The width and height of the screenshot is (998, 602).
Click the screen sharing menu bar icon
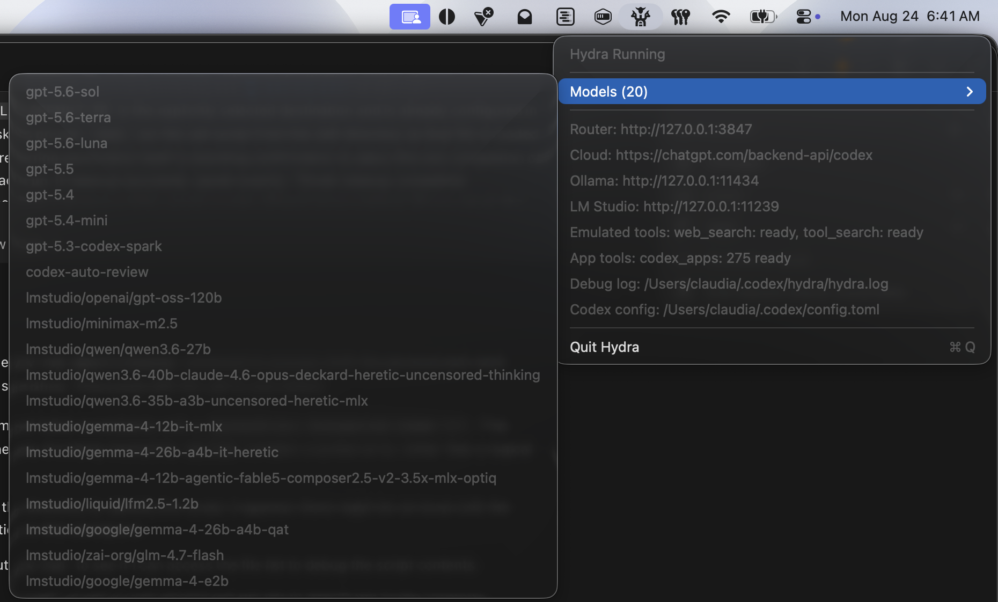click(x=410, y=17)
